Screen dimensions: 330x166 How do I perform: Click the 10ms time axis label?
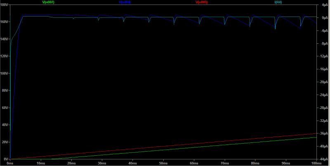[40, 163]
